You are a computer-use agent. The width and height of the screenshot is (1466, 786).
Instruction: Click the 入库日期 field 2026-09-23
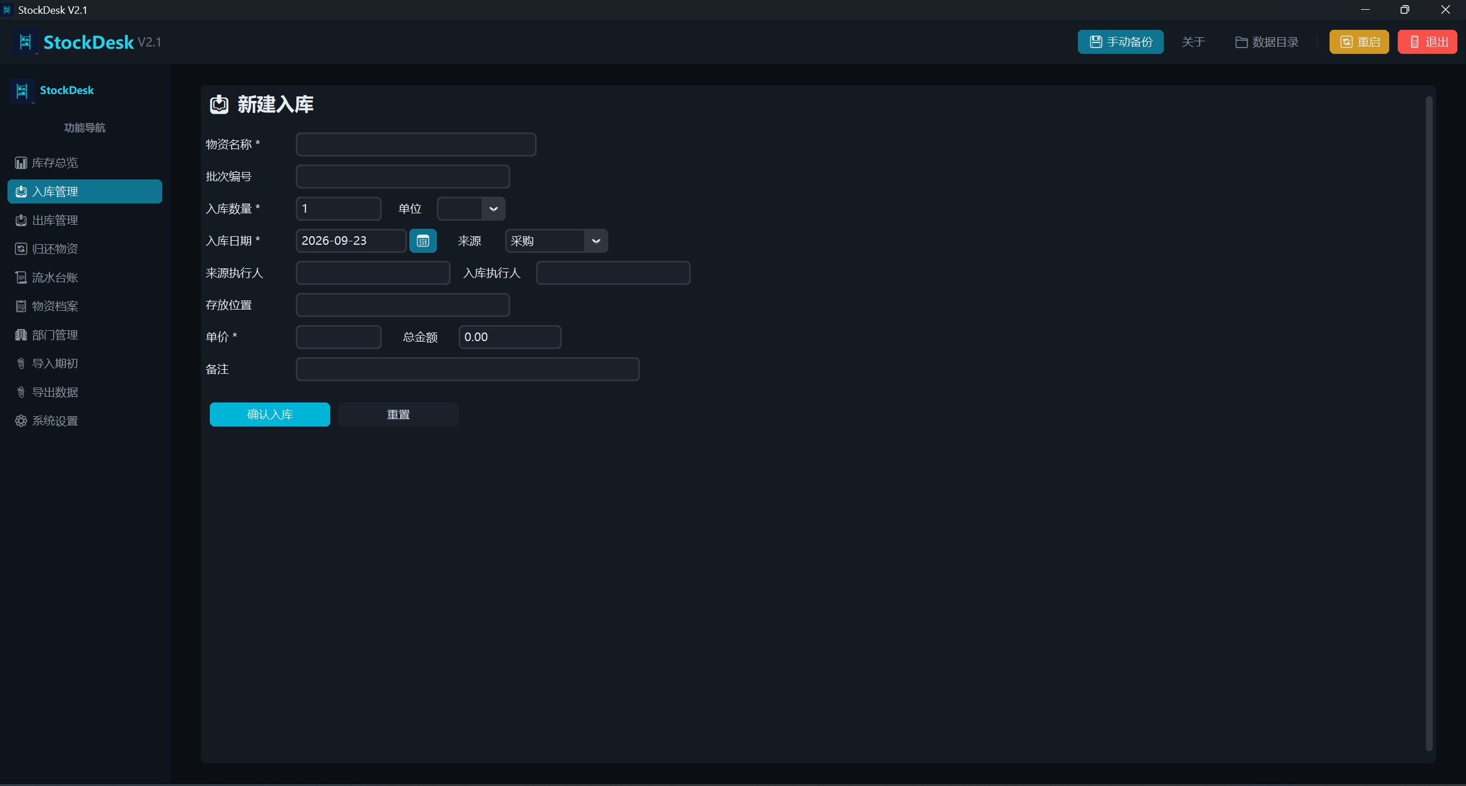[351, 241]
